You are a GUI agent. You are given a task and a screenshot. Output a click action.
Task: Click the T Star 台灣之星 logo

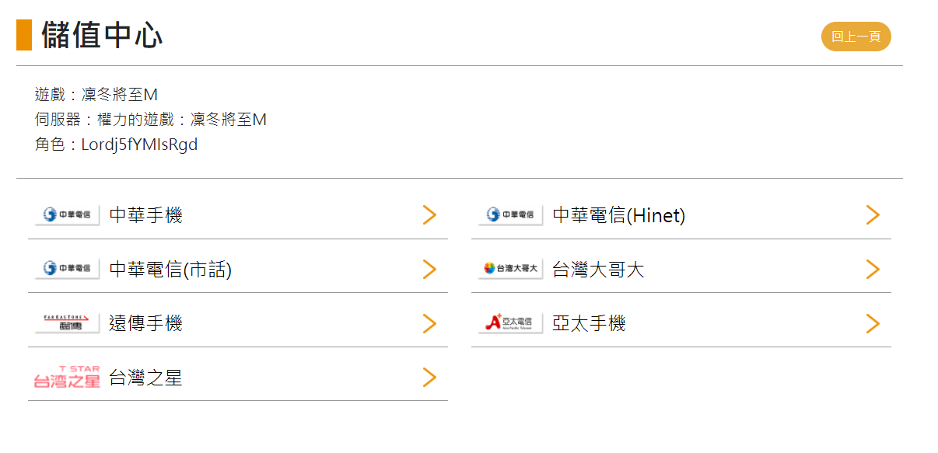(67, 378)
